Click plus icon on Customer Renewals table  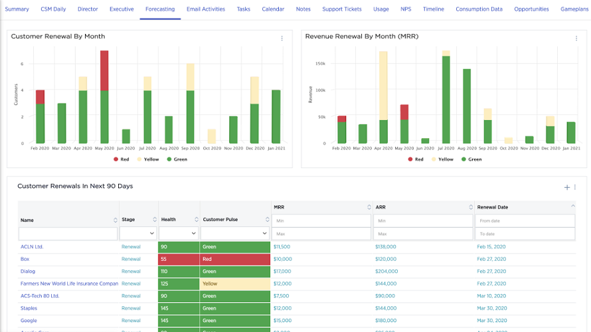(x=567, y=187)
